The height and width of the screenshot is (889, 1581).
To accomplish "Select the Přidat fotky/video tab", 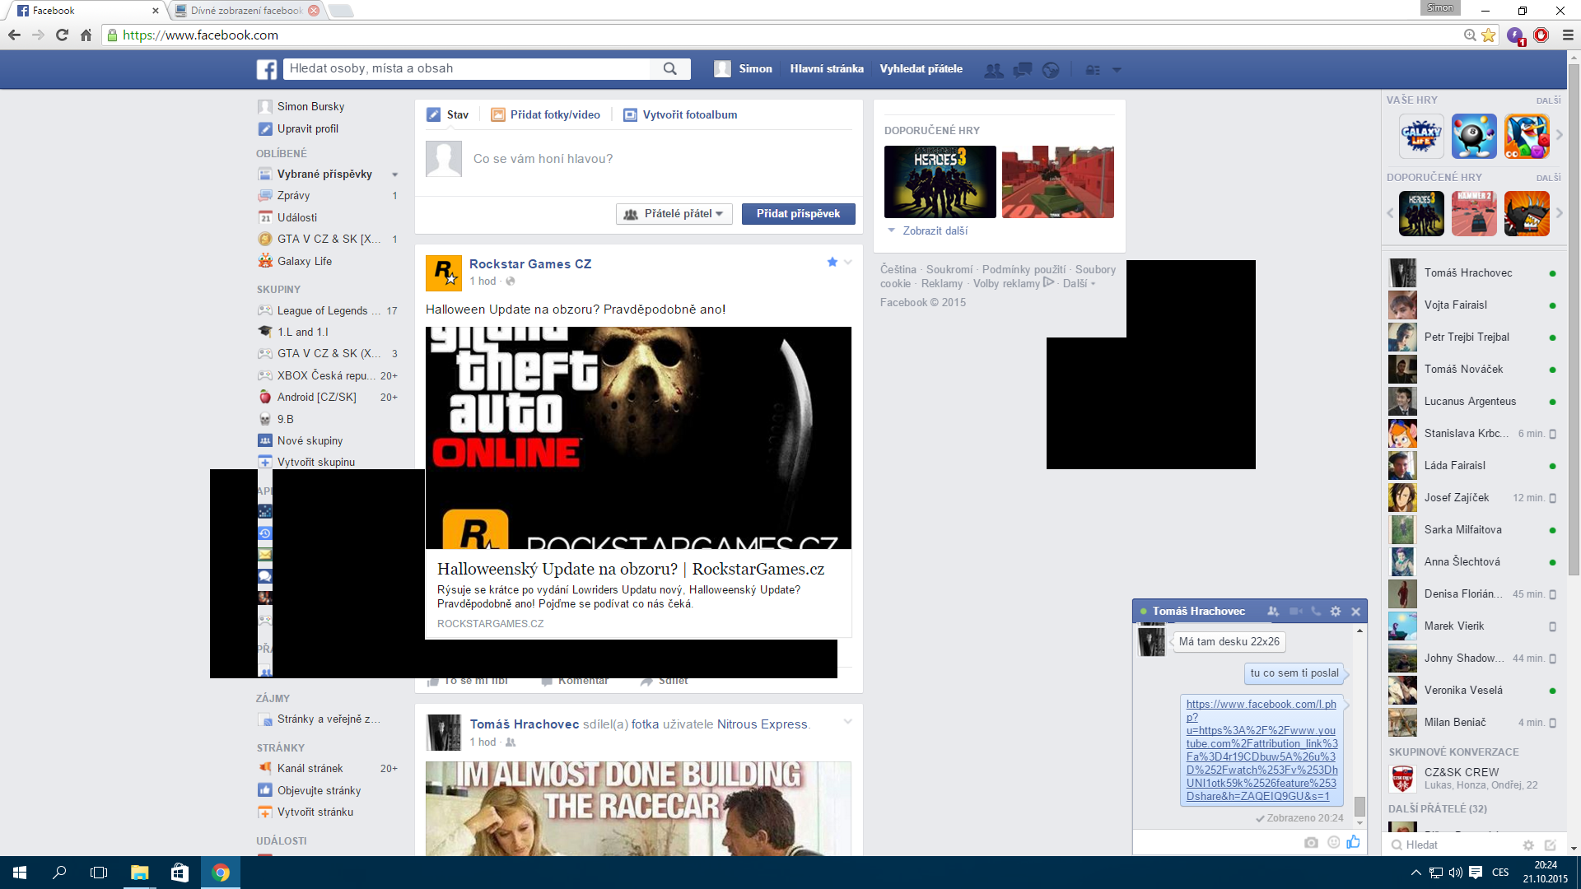I will [x=545, y=114].
